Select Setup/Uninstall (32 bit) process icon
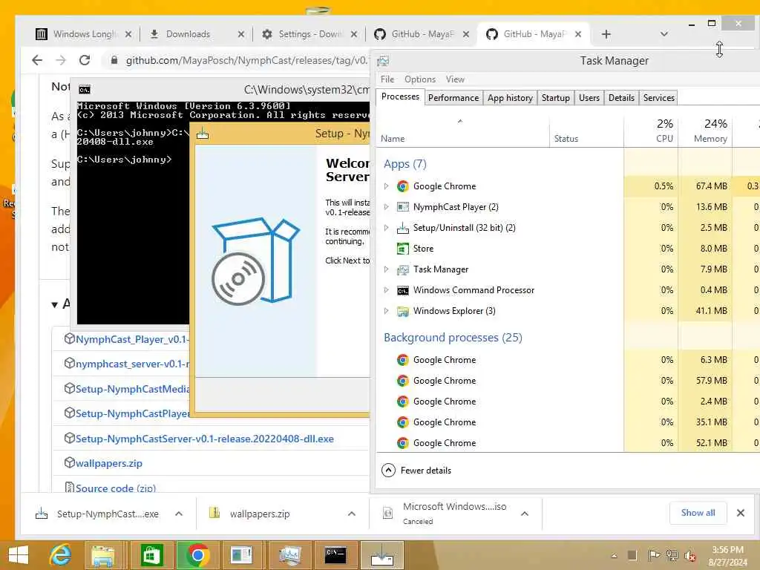This screenshot has width=760, height=570. [402, 228]
